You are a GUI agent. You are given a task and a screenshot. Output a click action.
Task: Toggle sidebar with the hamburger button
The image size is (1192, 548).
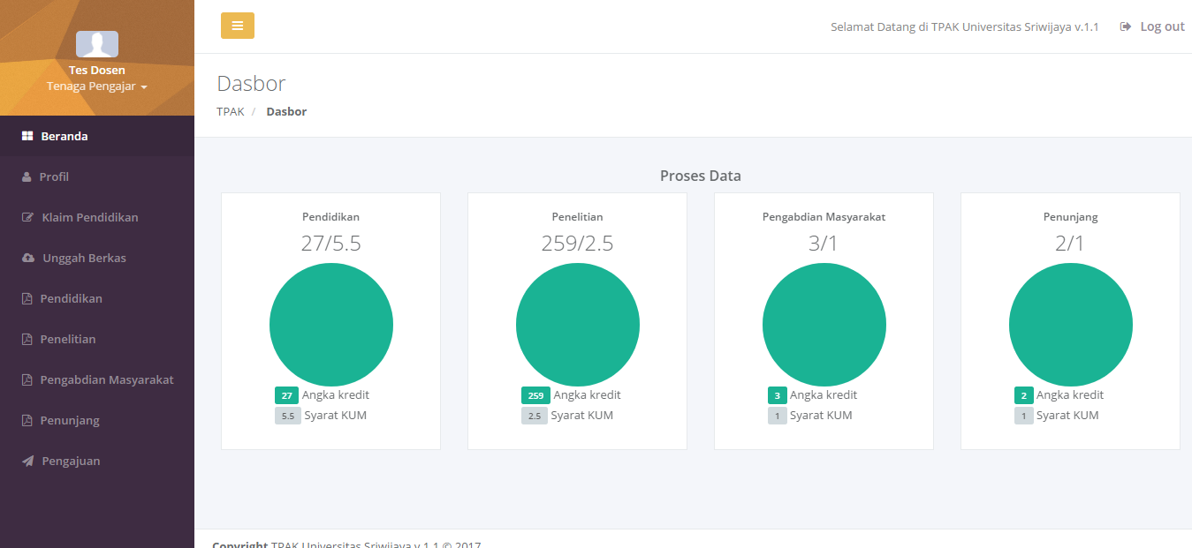(x=238, y=26)
